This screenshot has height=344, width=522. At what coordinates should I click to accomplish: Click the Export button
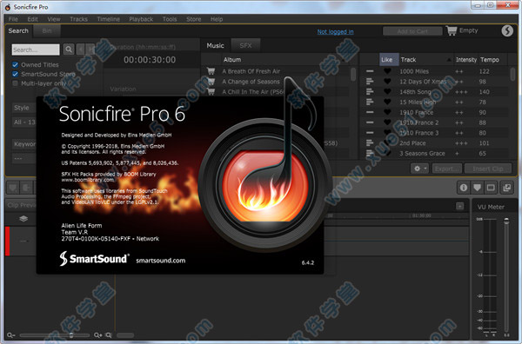coord(447,169)
